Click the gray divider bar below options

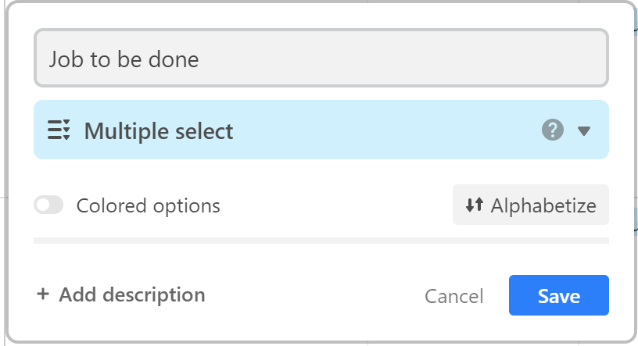pyautogui.click(x=321, y=241)
